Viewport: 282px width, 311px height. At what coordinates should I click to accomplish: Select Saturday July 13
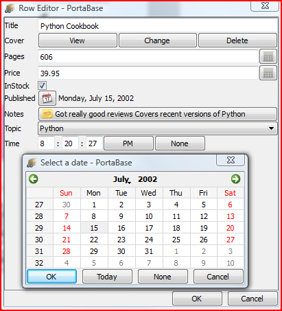[x=231, y=216]
